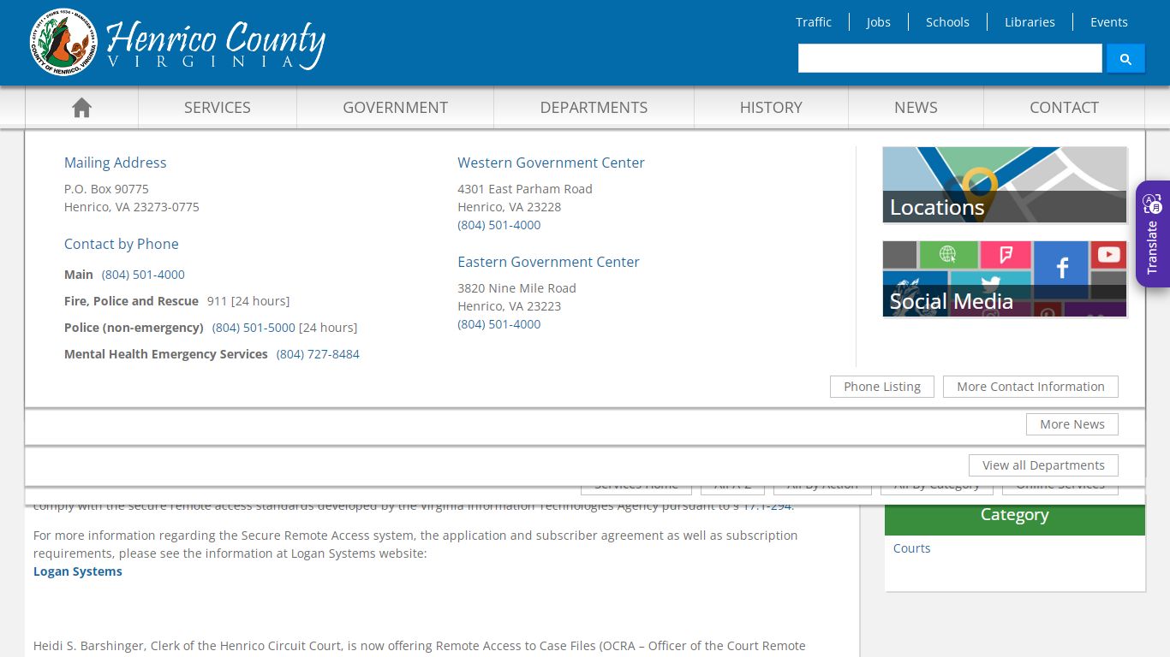This screenshot has height=657, width=1170.
Task: Open the Locations map thumbnail
Action: (x=1005, y=185)
